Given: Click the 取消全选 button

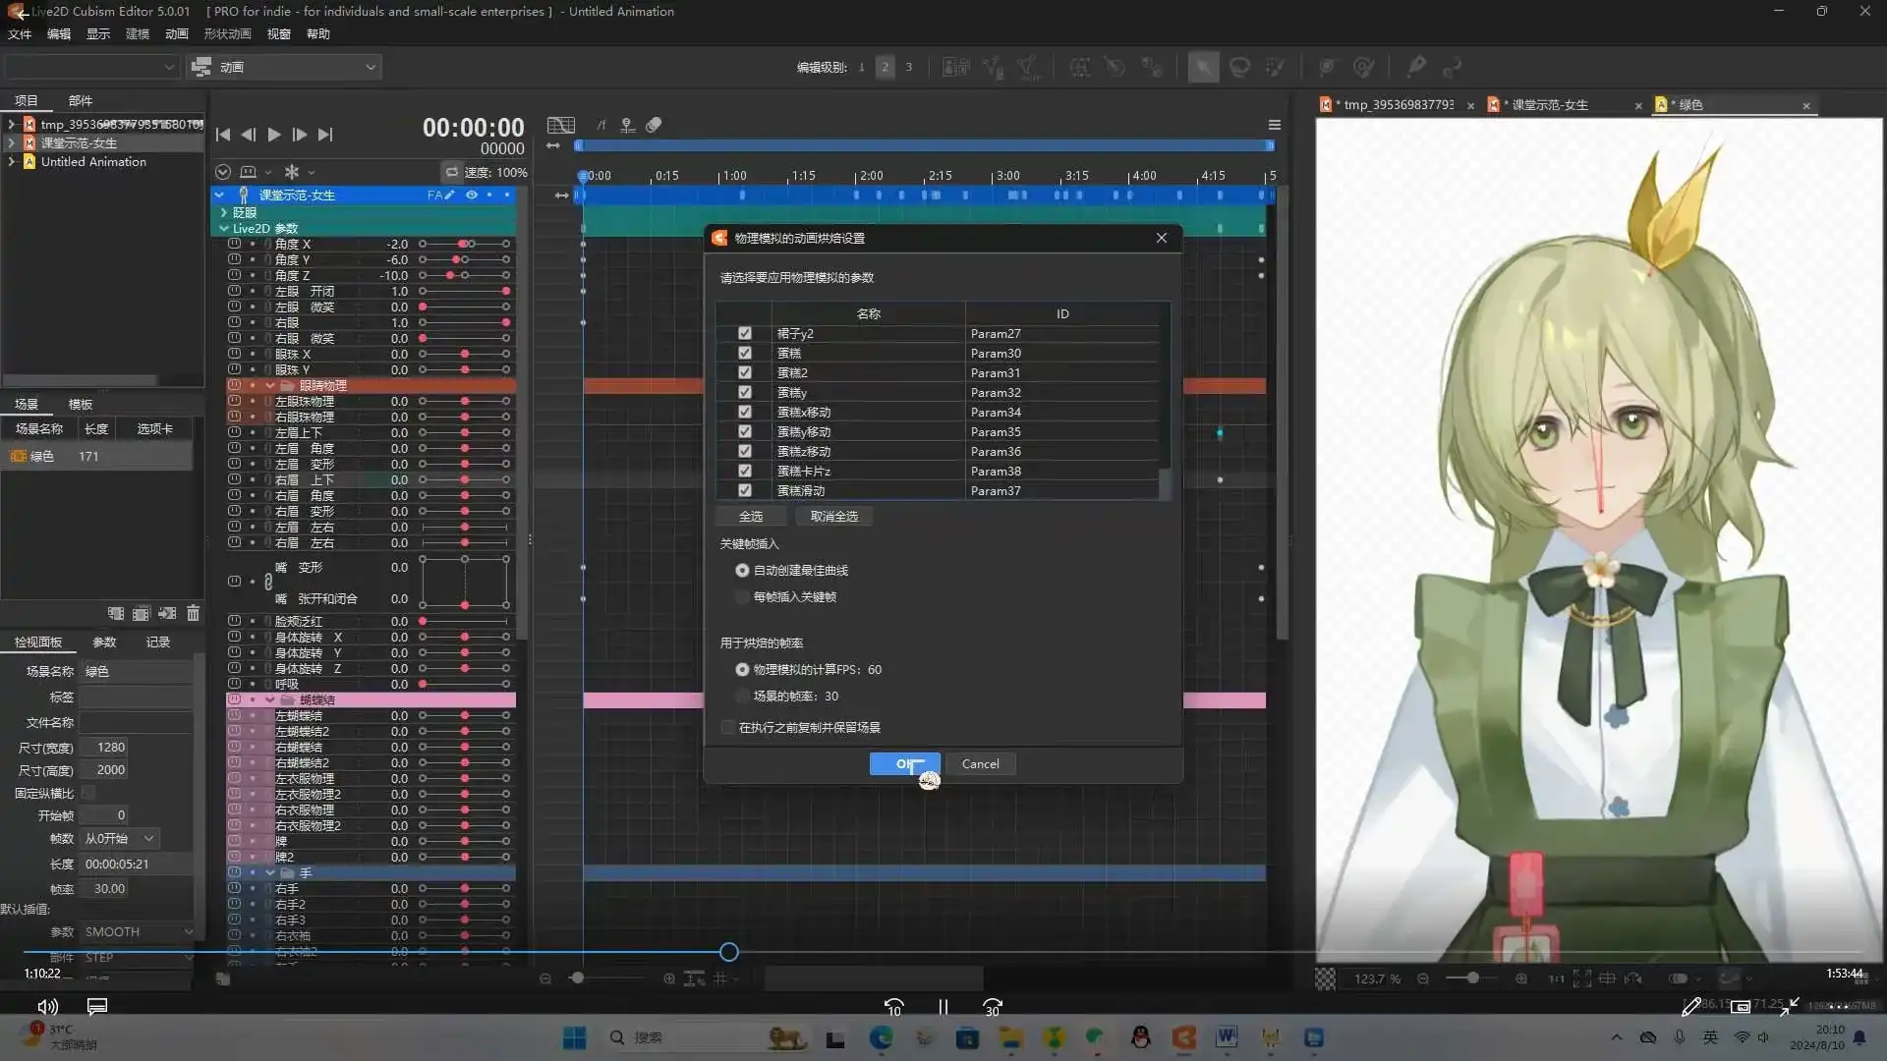Looking at the screenshot, I should [833, 516].
